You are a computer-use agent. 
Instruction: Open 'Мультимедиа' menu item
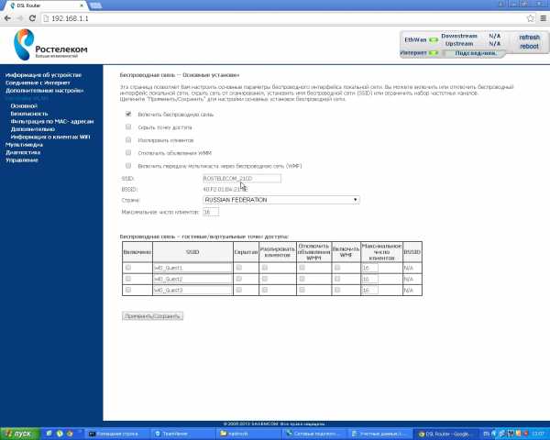[x=24, y=145]
